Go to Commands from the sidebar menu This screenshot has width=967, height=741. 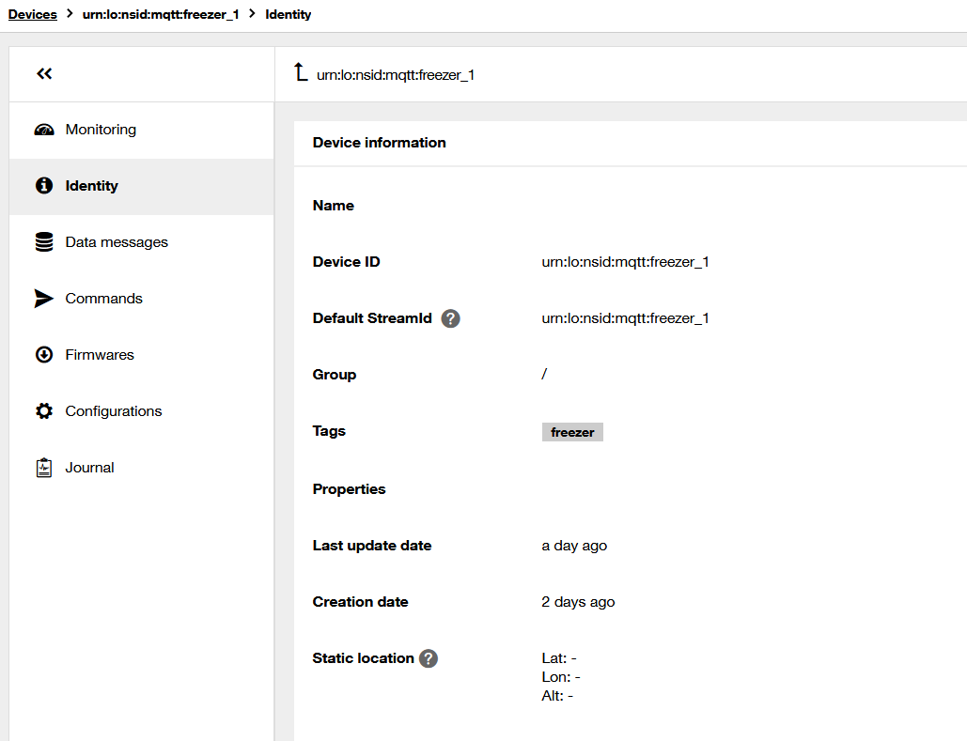pyautogui.click(x=103, y=298)
